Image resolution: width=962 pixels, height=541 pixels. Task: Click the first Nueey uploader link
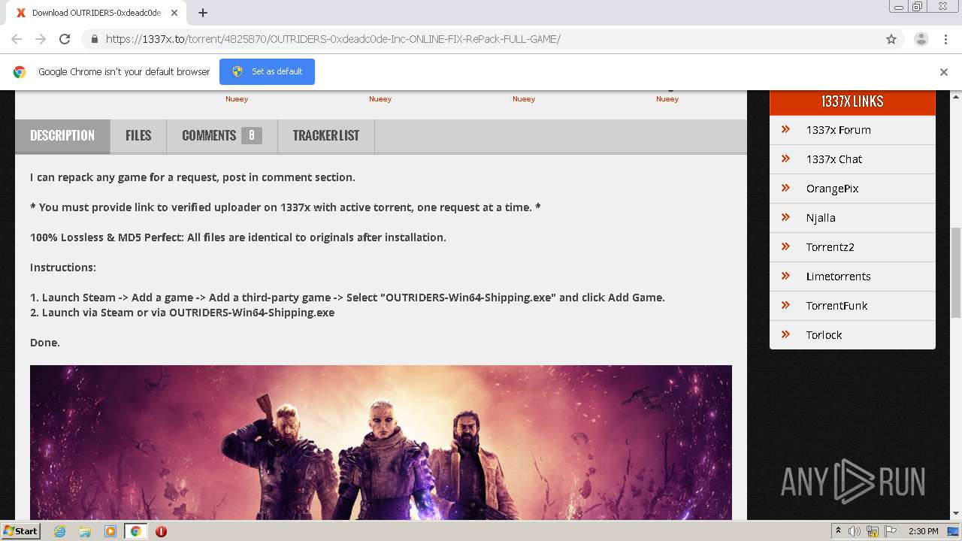pyautogui.click(x=237, y=99)
